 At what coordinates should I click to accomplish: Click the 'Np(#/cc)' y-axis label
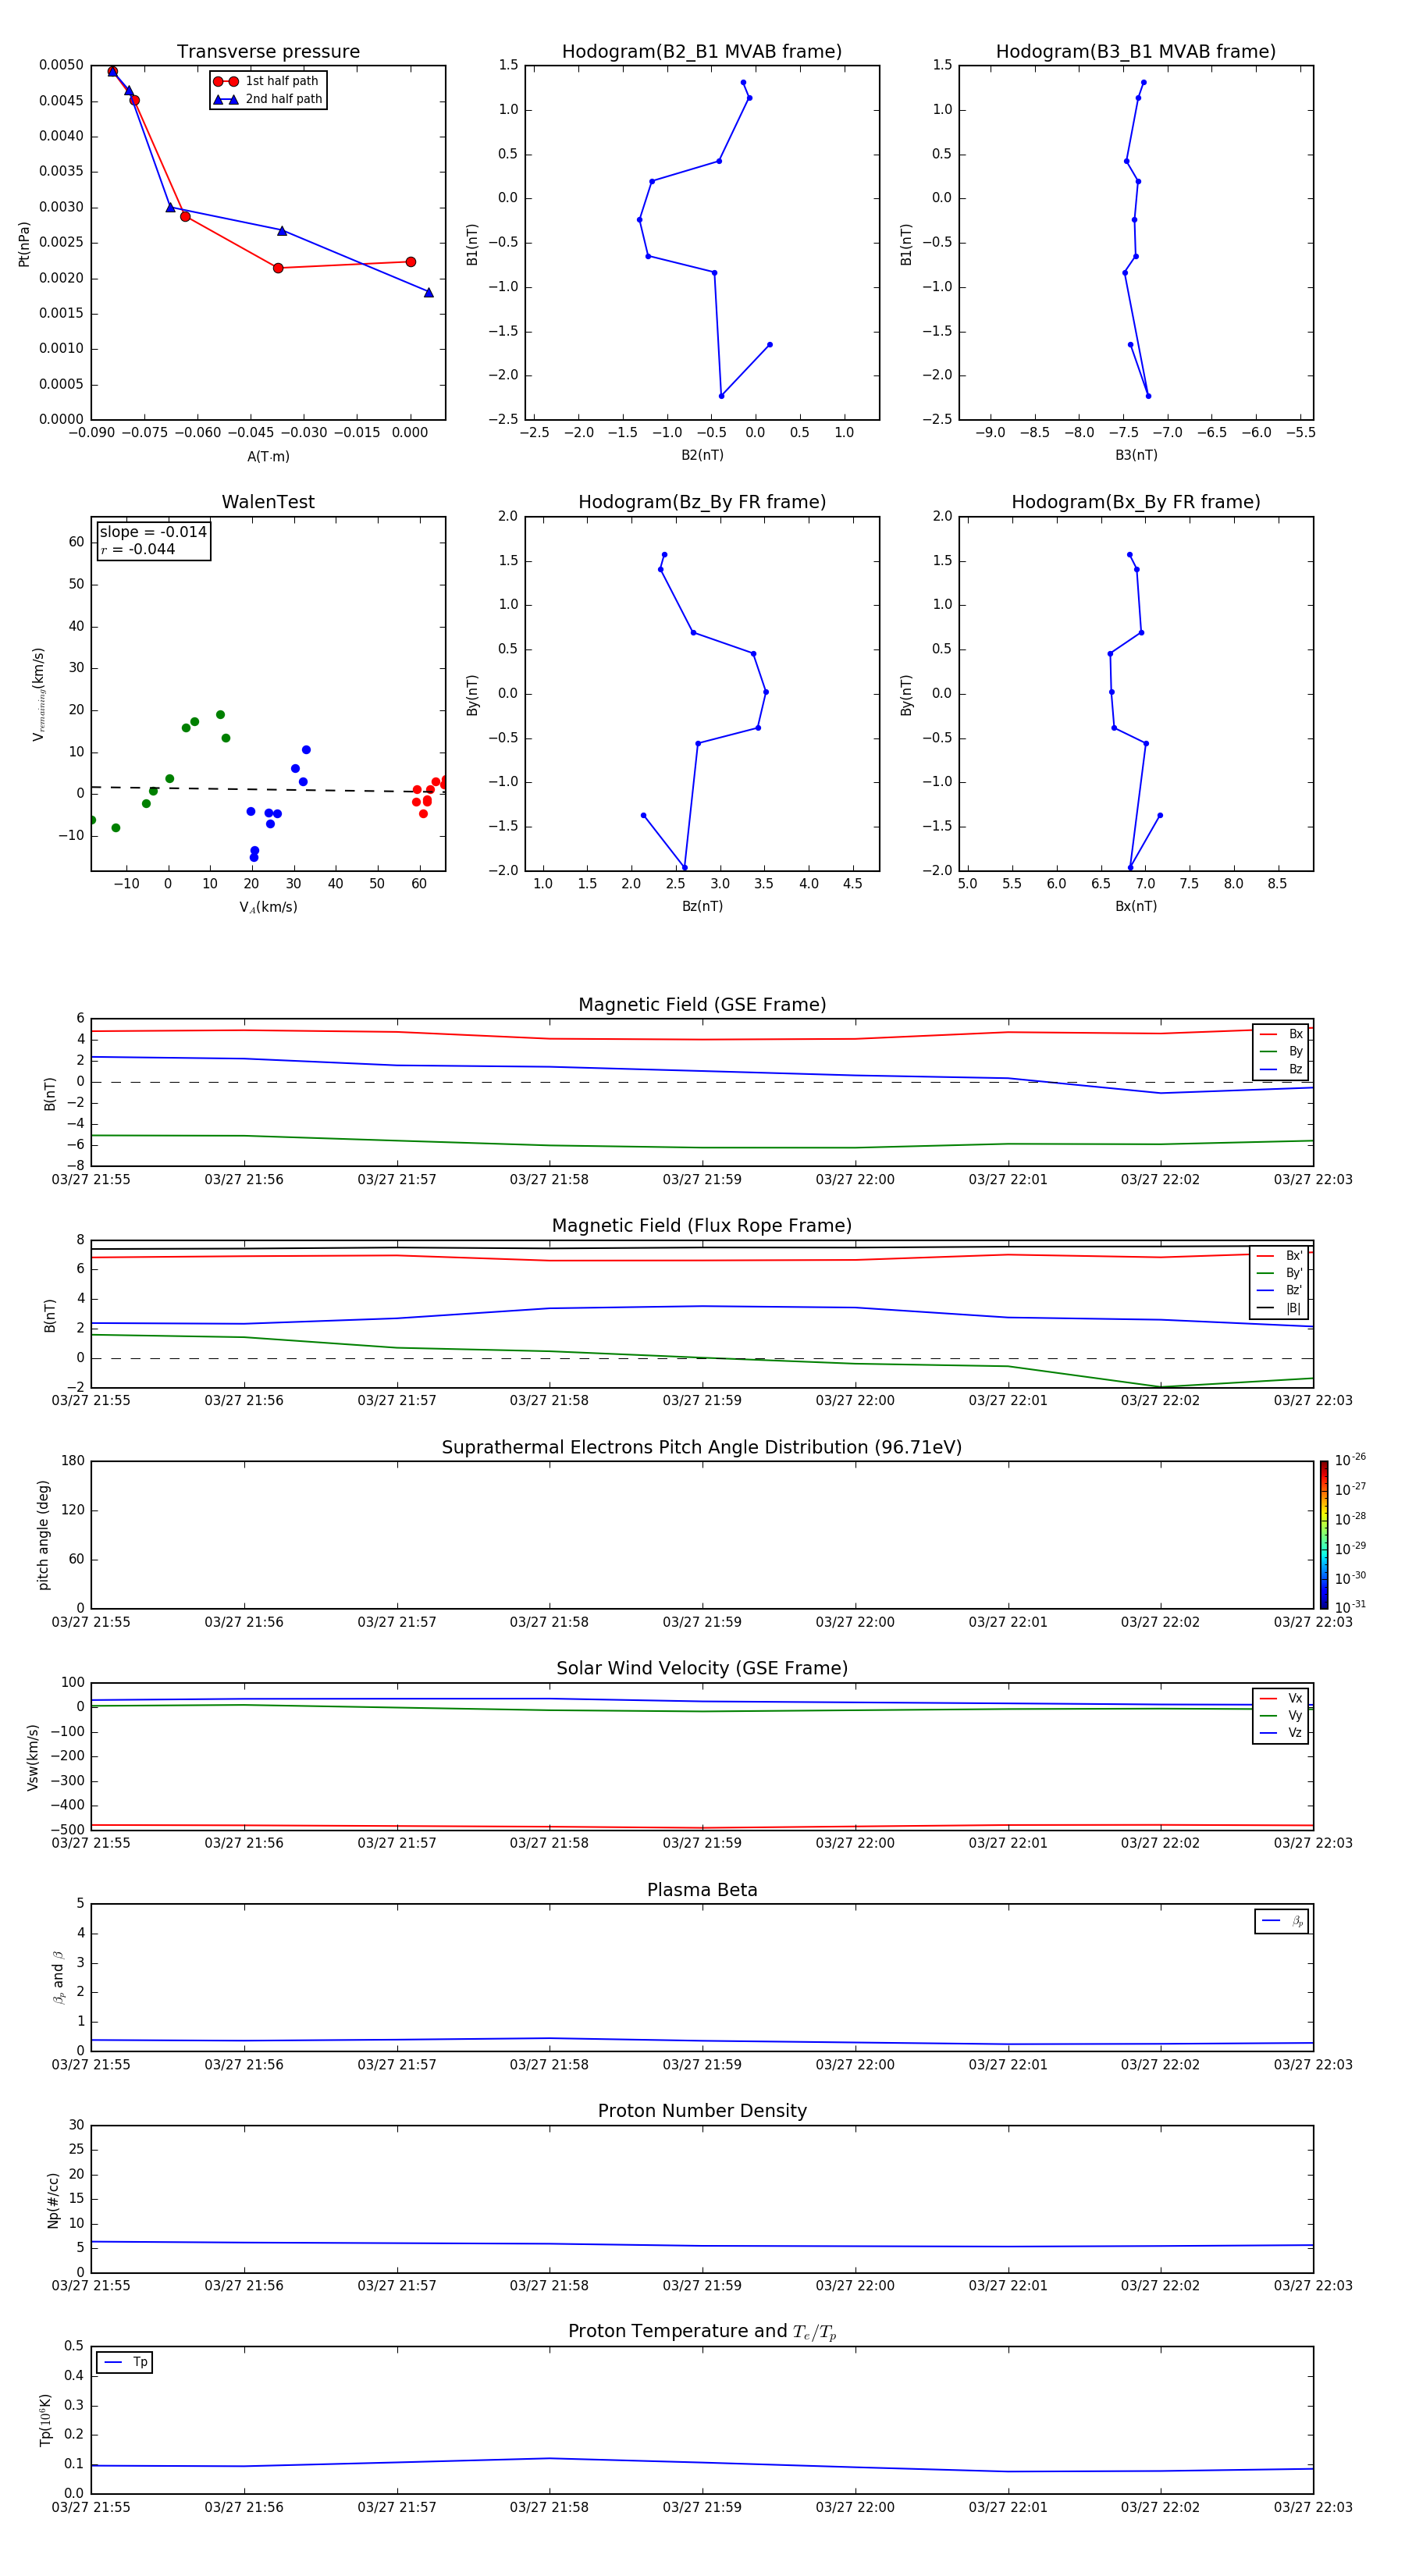coord(53,2200)
